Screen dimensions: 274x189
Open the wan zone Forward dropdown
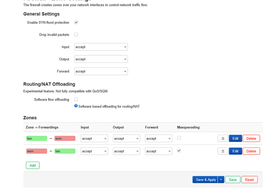click(158, 151)
